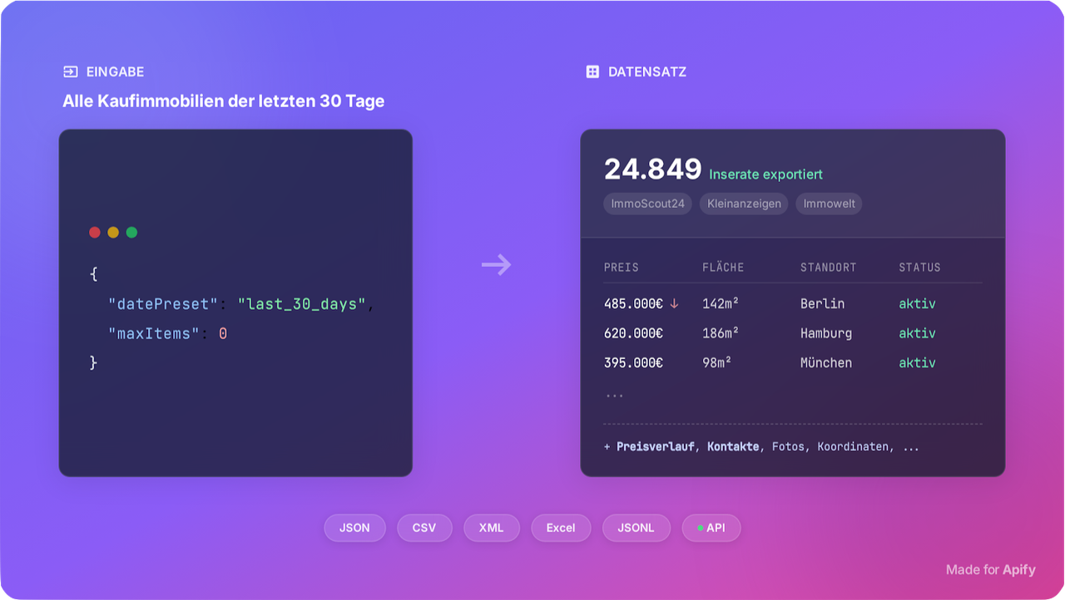Click the Berlin location cell
Viewport: 1065px width, 600px height.
822,304
